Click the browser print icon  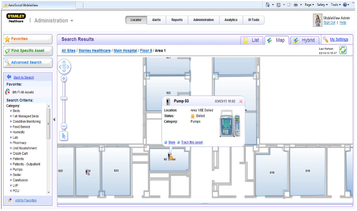296,5
